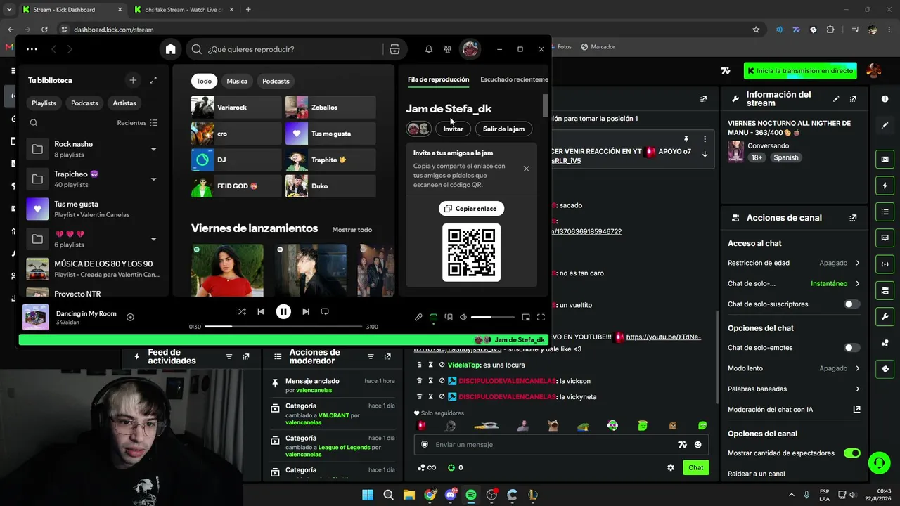
Task: Select the Música filter chip
Action: pos(237,81)
